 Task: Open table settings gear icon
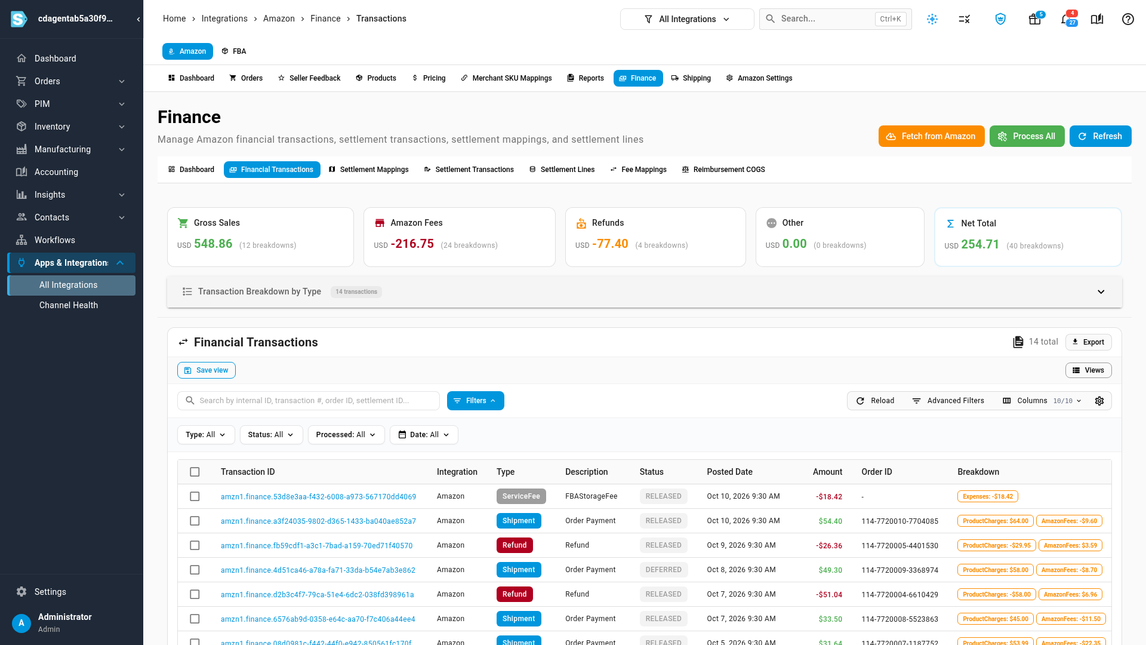pyautogui.click(x=1099, y=401)
